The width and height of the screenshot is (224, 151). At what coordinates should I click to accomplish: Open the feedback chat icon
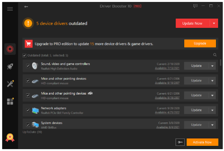click(x=195, y=6)
